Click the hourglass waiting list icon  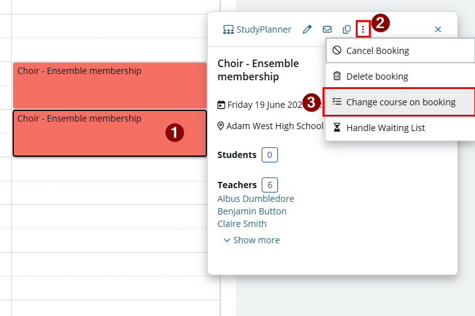[337, 127]
